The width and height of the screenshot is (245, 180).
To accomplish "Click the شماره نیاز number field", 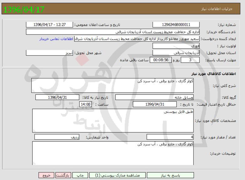I will point(176,25).
